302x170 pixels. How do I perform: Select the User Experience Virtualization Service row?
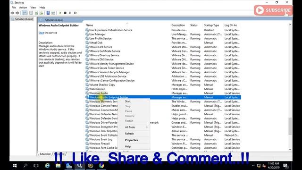click(x=163, y=30)
